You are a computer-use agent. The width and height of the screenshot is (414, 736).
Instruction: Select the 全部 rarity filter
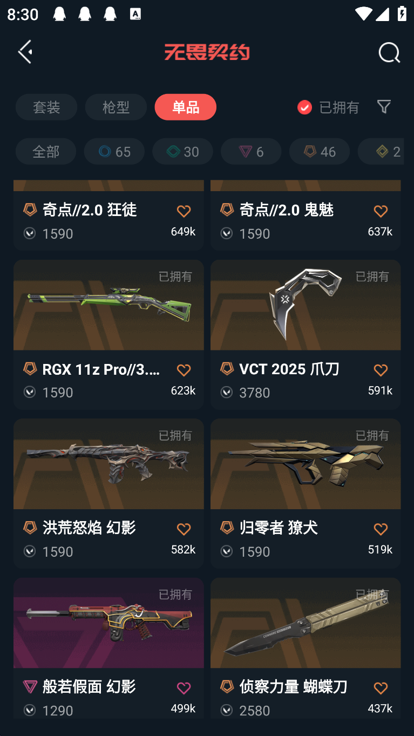[x=46, y=151]
